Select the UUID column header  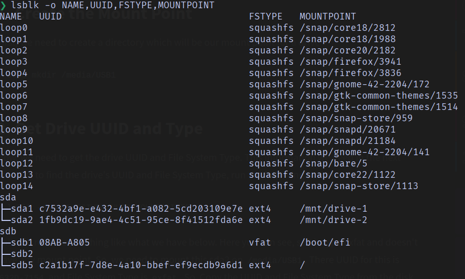[50, 16]
